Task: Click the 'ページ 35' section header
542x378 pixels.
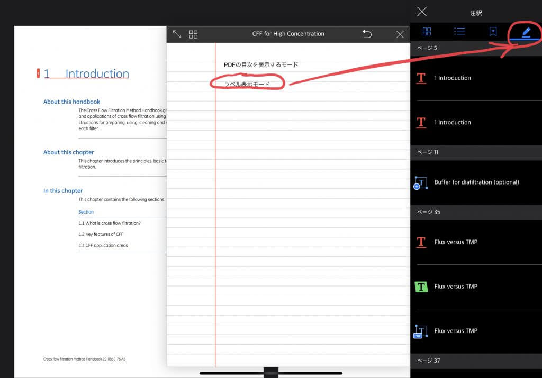Action: point(476,212)
